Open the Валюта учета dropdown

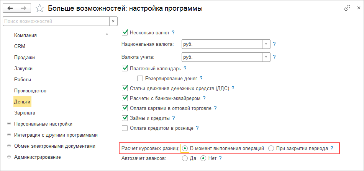[x=266, y=57]
